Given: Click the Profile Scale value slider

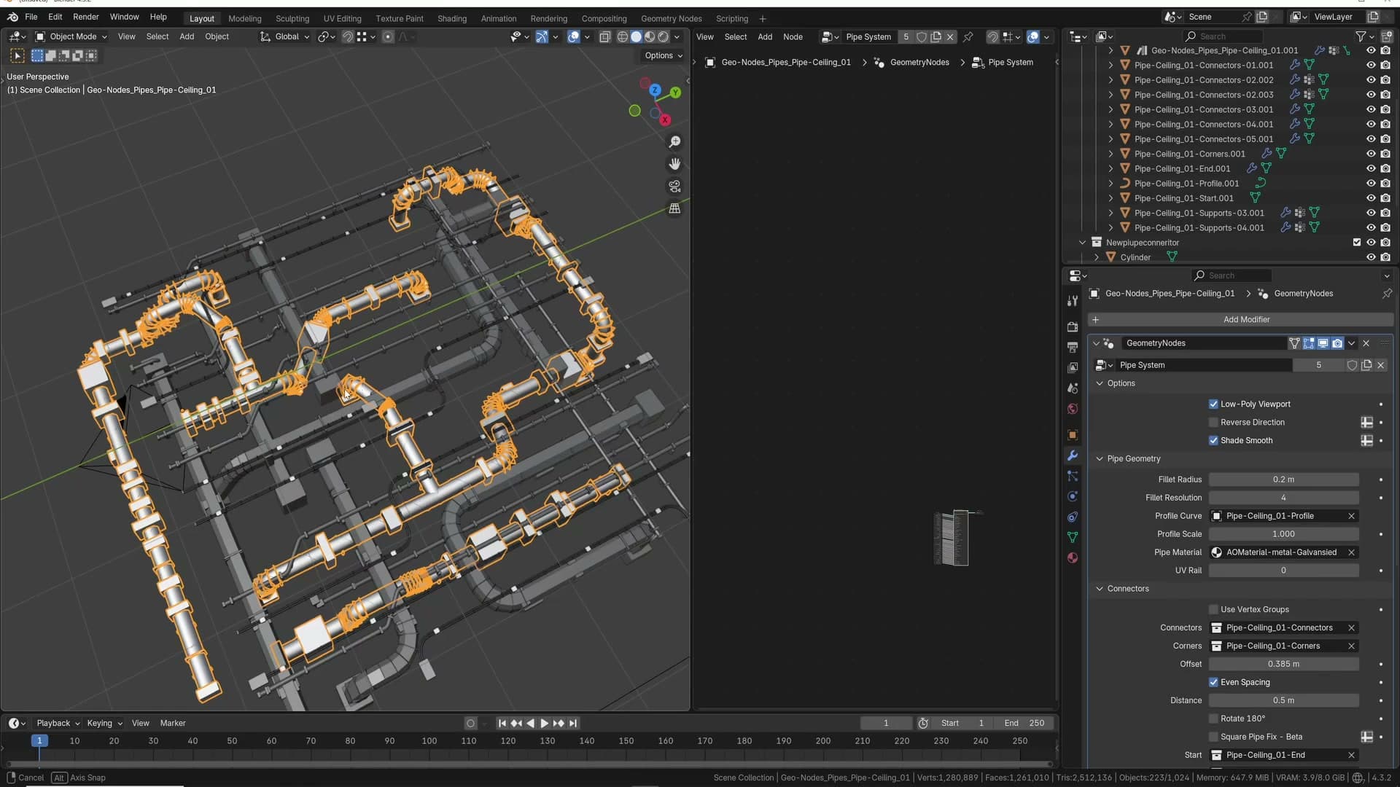Looking at the screenshot, I should pos(1283,534).
